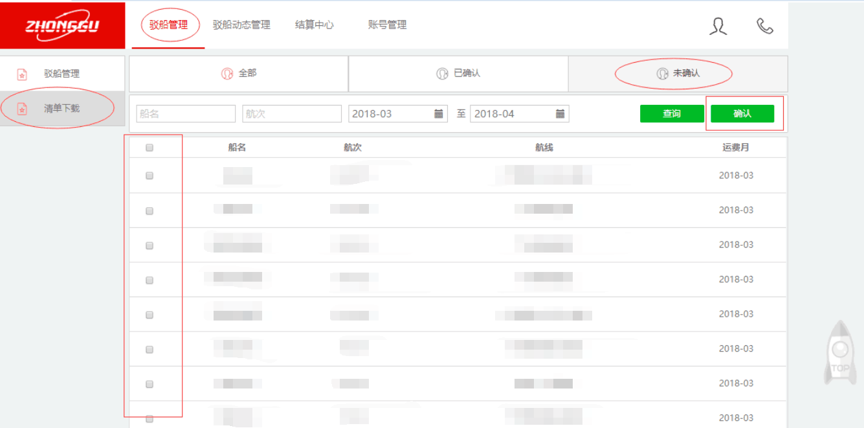Open calendar for the 2018-04 date field

pos(560,114)
